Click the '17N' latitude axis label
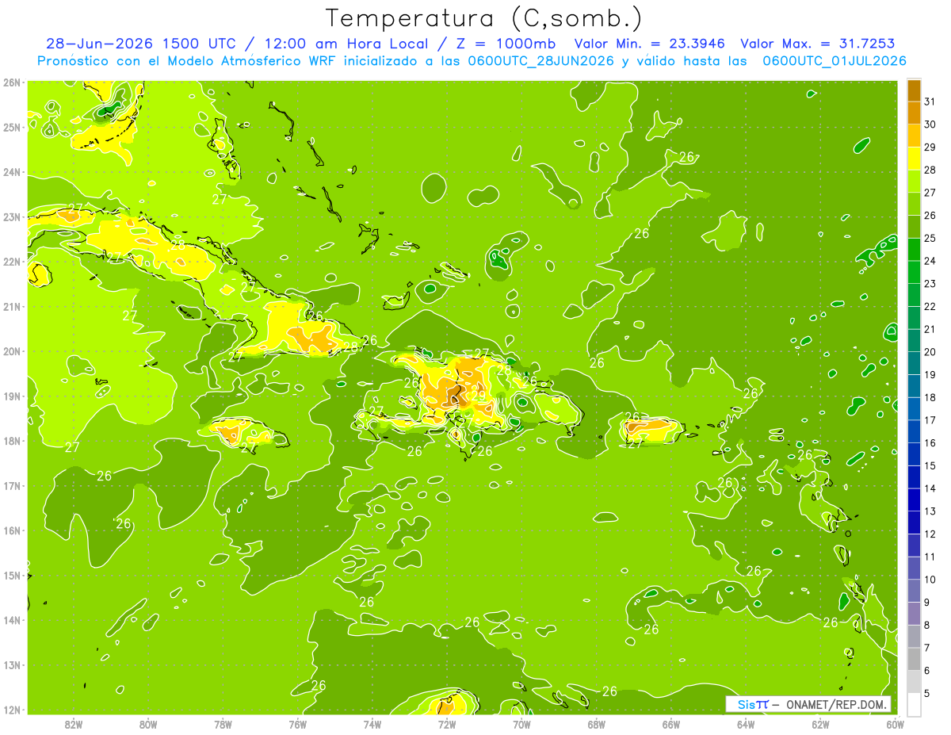This screenshot has height=735, width=951. 12,486
